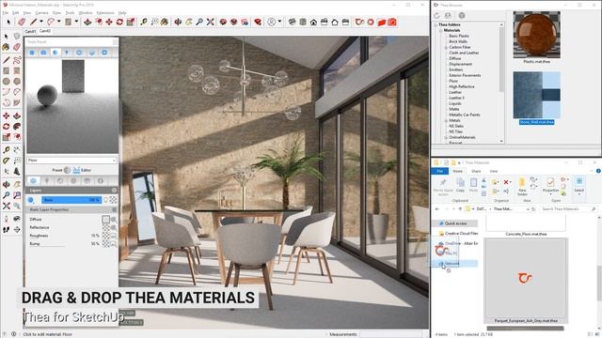Open the Camera menu in SketchUp
The height and width of the screenshot is (338, 602).
point(41,13)
